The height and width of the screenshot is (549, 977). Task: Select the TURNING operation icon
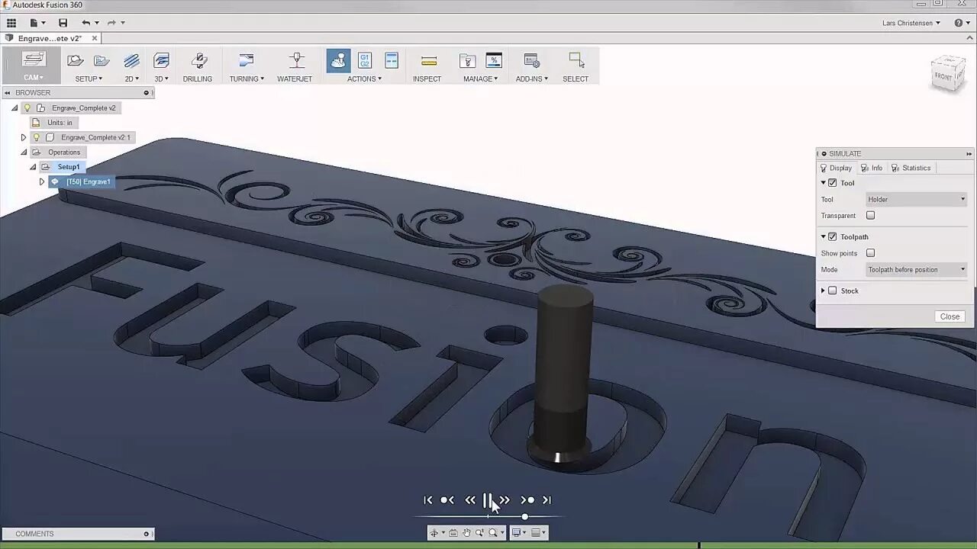[x=247, y=60]
